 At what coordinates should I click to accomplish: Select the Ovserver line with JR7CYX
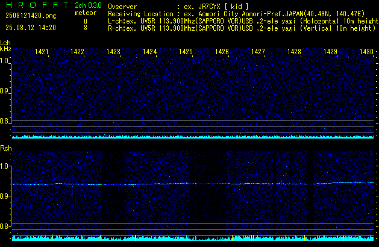tap(178, 7)
